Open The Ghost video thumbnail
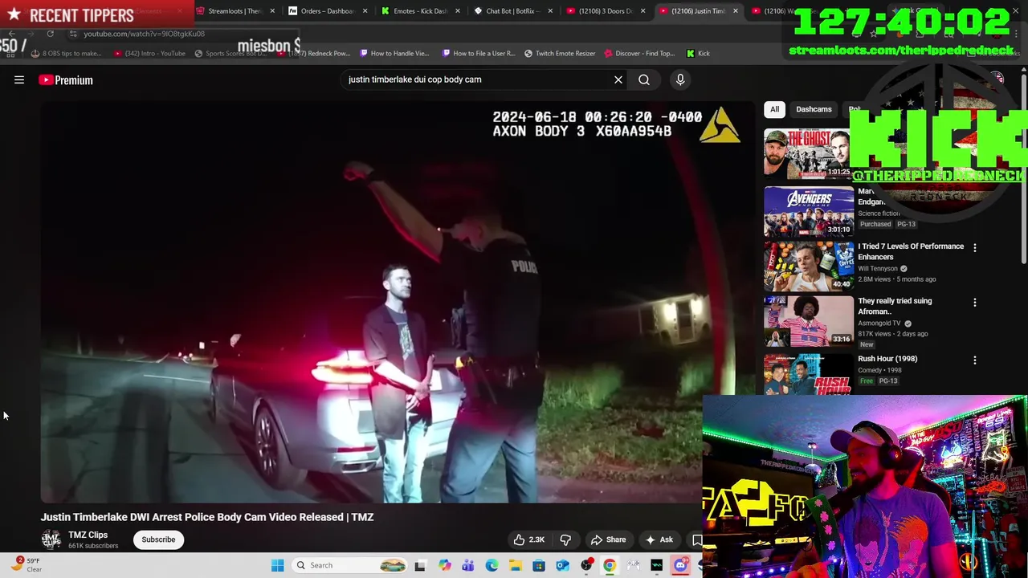 [x=808, y=153]
